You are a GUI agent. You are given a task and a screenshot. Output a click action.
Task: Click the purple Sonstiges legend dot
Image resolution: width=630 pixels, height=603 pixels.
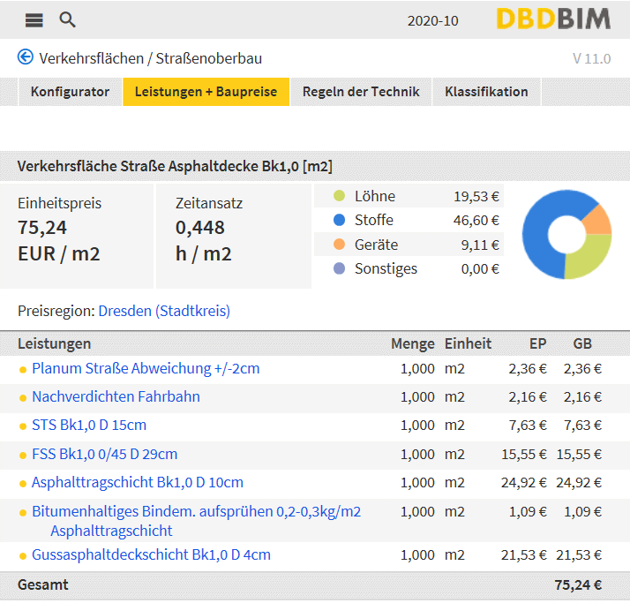(x=339, y=268)
